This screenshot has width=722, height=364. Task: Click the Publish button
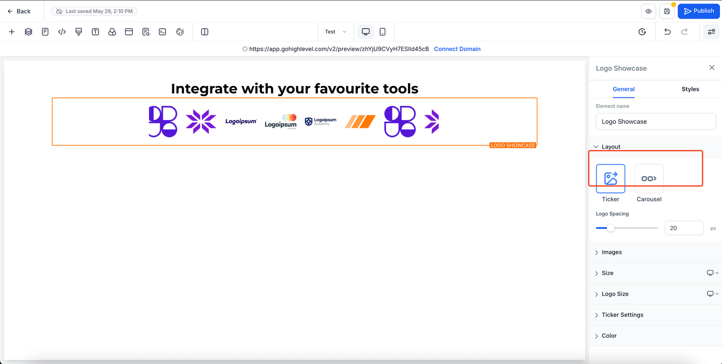(698, 11)
